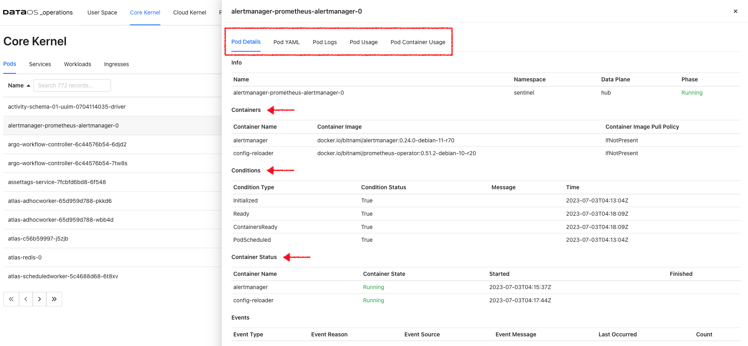Select pod atlas-adhocworker-65d959d788-wbb4d
This screenshot has height=346, width=748.
click(112, 220)
